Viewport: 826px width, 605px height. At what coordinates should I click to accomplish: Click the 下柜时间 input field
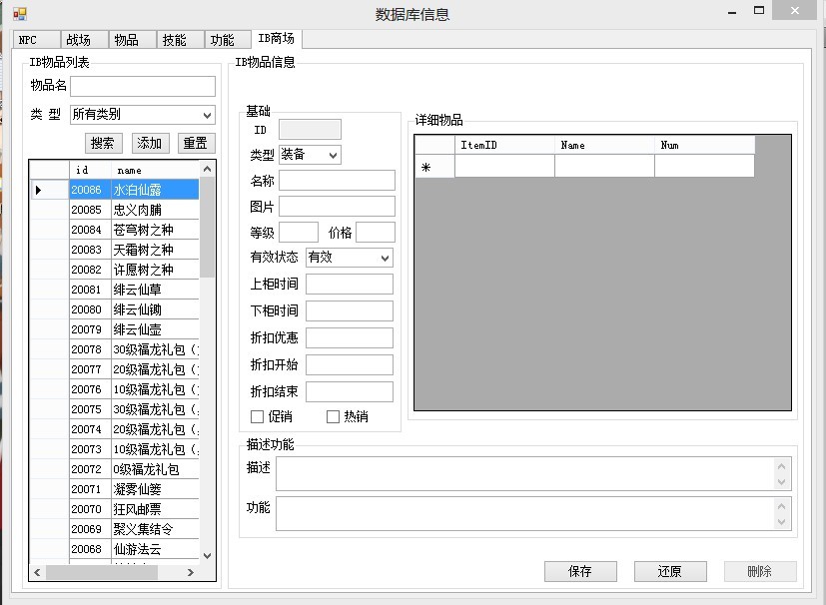tap(350, 310)
